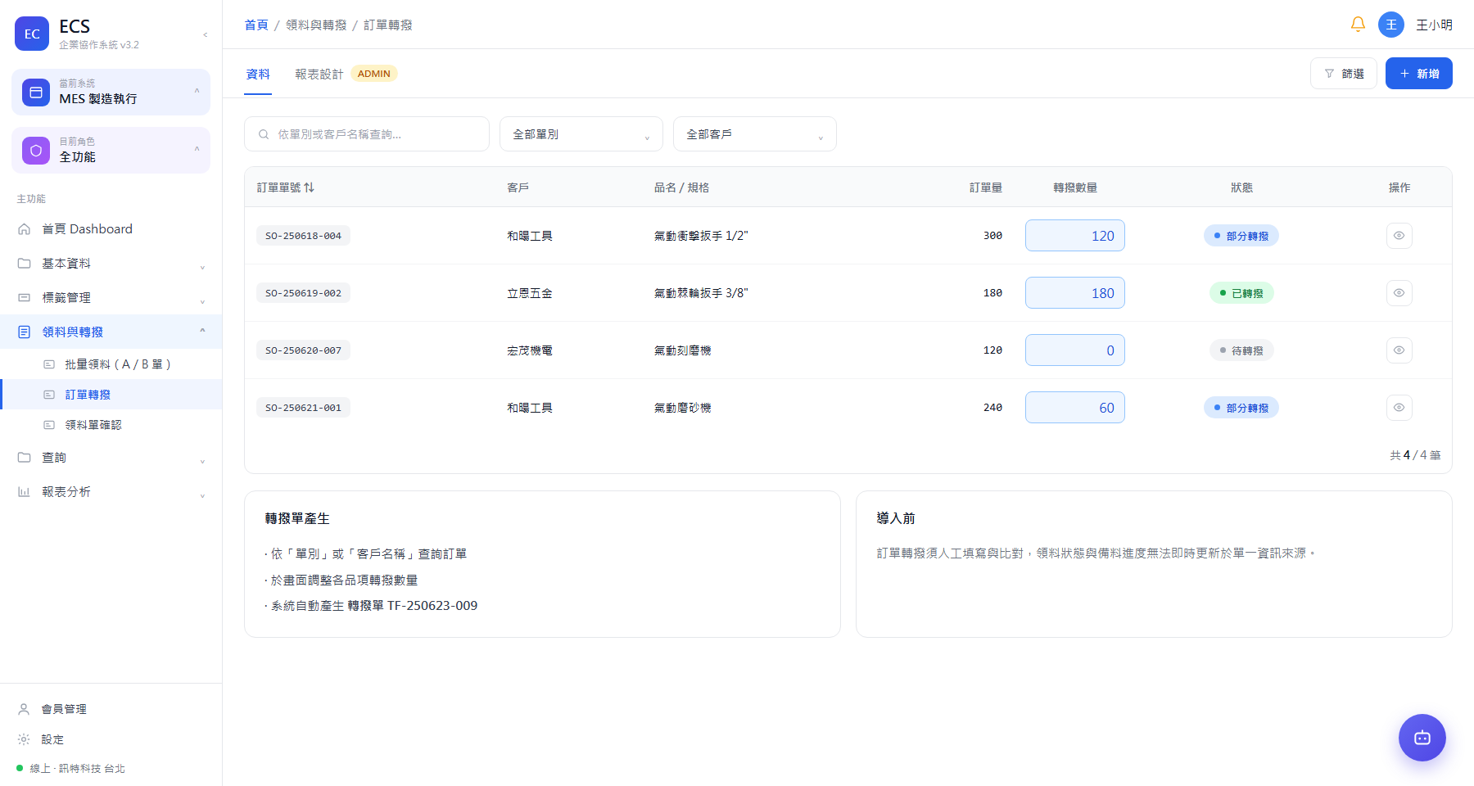
Task: View details of order SO-250619-002
Action: pos(1399,293)
